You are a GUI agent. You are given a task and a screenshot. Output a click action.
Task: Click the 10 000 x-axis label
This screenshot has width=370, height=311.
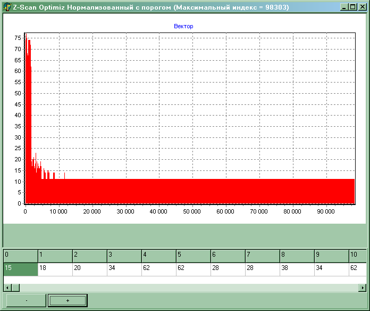click(58, 211)
